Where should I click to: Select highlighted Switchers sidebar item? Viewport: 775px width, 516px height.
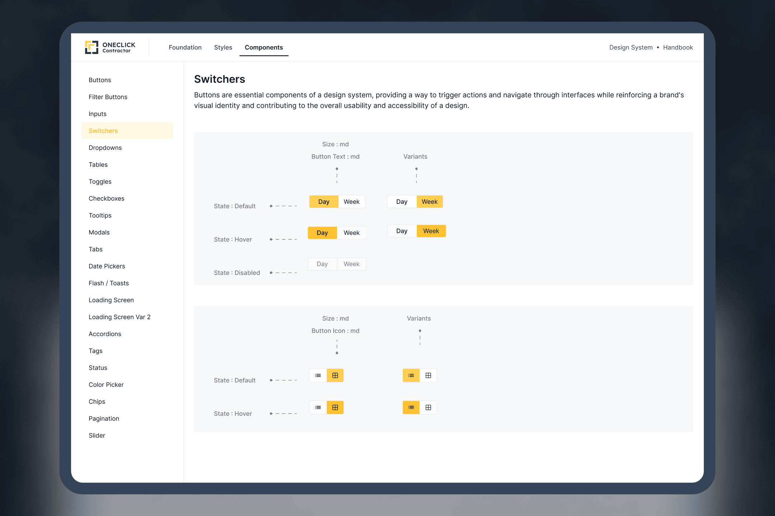pyautogui.click(x=127, y=131)
